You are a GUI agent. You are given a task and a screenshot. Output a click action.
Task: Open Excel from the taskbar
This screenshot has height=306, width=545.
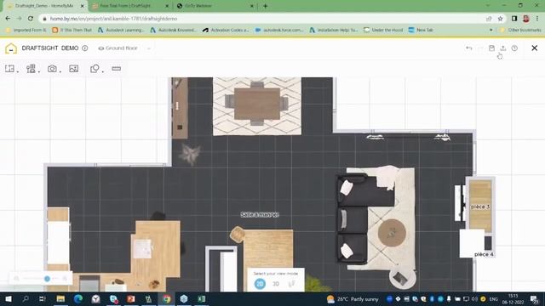[201, 298]
